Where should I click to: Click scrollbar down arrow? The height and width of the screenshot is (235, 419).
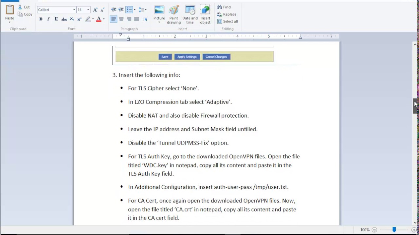(x=415, y=223)
